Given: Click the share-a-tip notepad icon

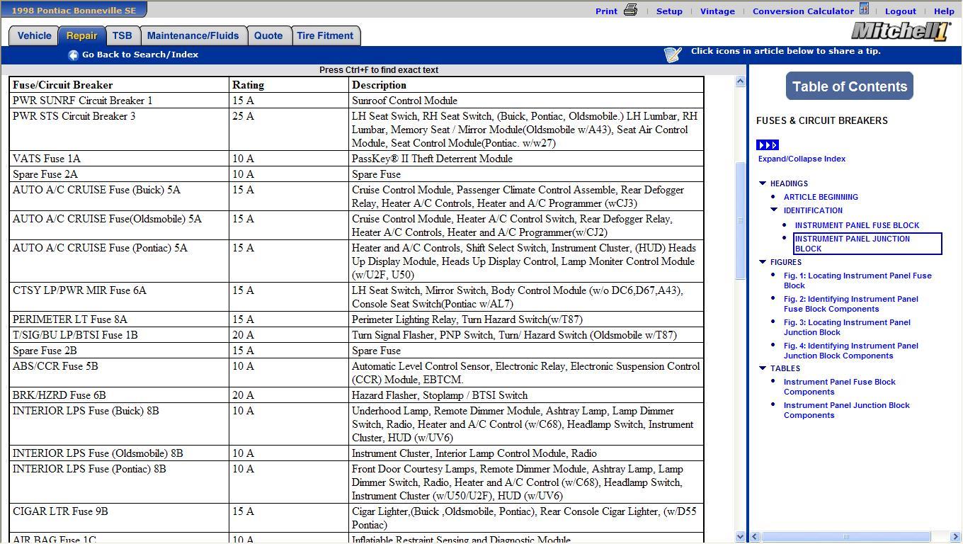Looking at the screenshot, I should (673, 55).
